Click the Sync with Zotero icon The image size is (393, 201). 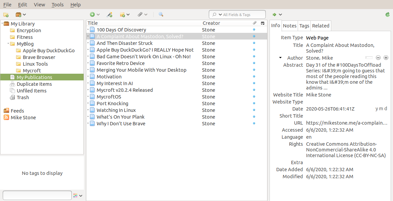pyautogui.click(x=388, y=15)
